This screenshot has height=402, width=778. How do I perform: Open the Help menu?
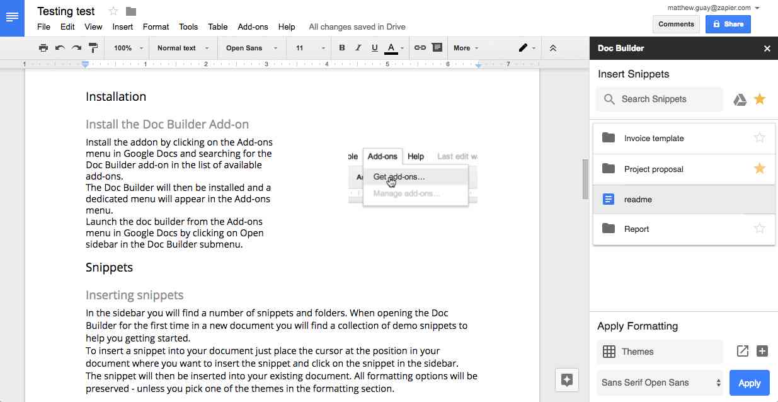point(287,27)
